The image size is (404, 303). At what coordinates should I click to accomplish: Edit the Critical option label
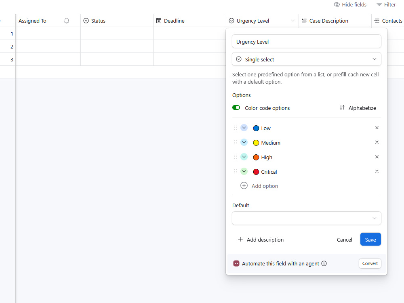(x=269, y=172)
